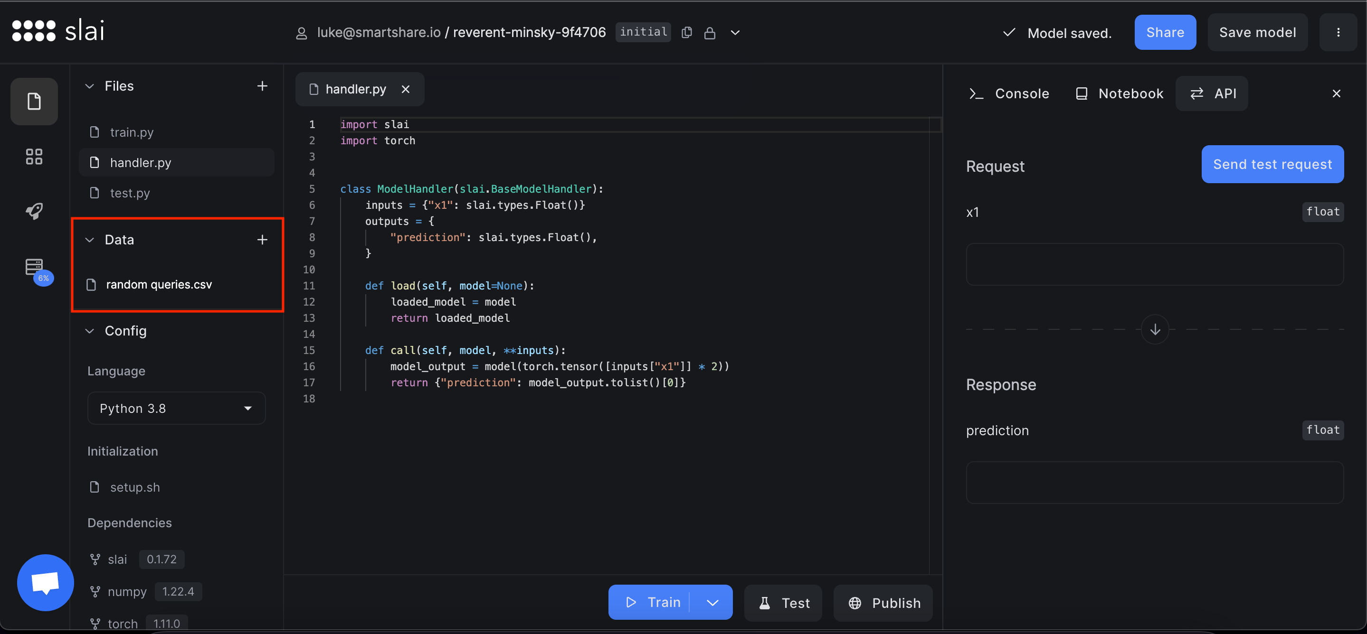
Task: Add a new file with Files plus icon
Action: pos(262,86)
